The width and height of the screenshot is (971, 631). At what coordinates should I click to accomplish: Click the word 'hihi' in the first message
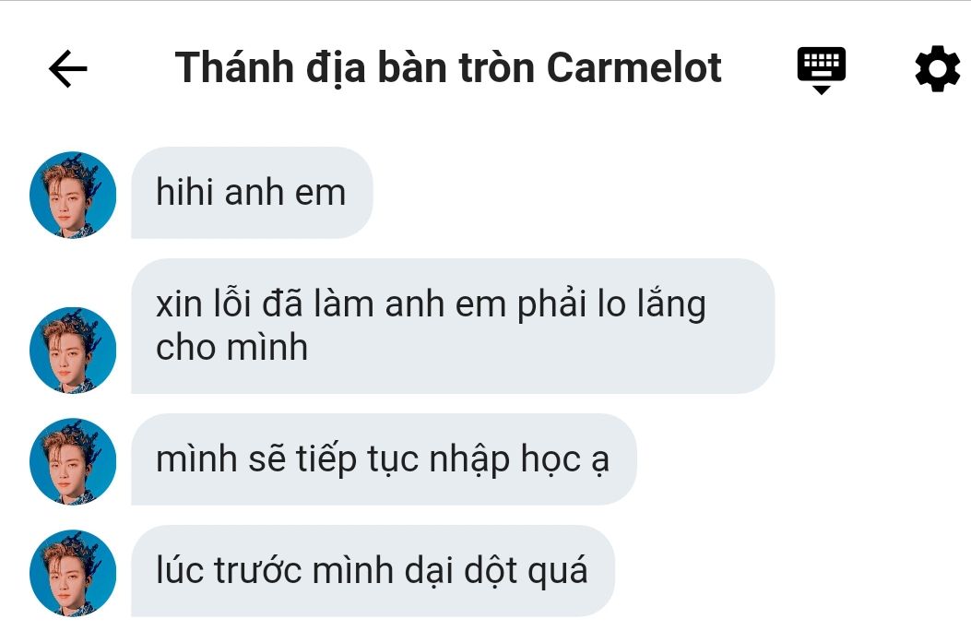[185, 191]
